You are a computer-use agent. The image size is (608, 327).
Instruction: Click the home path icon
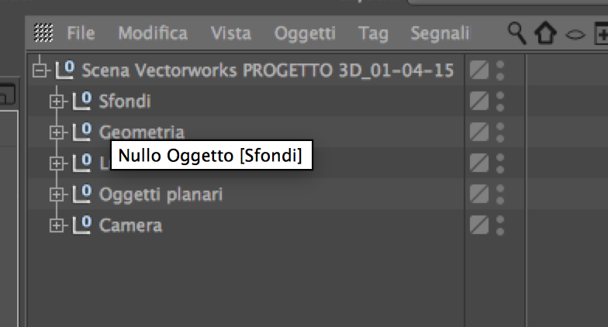tap(545, 34)
